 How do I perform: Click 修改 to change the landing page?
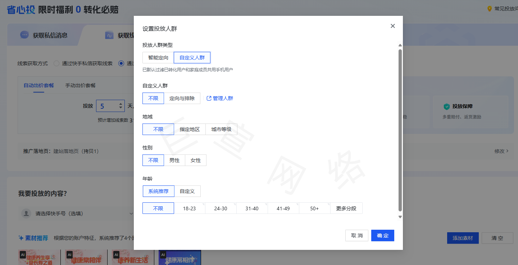click(500, 151)
